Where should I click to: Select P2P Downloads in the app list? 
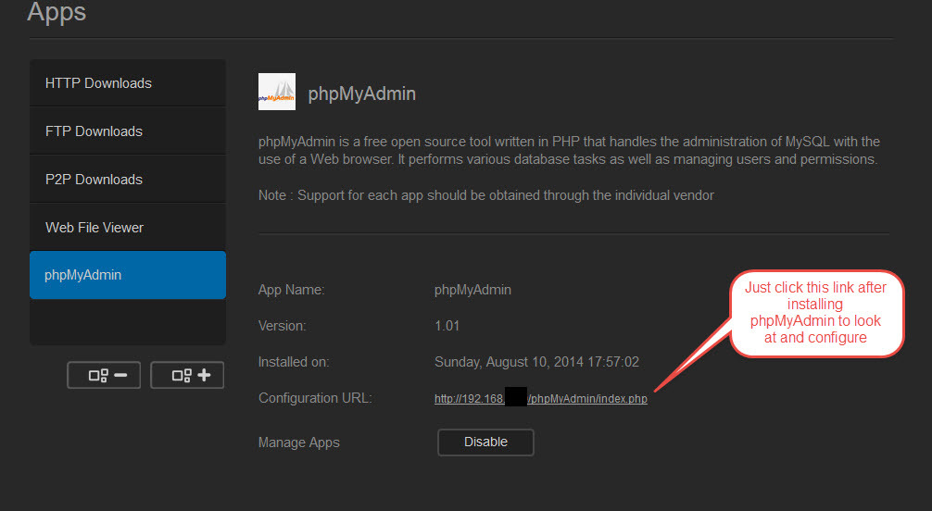128,180
